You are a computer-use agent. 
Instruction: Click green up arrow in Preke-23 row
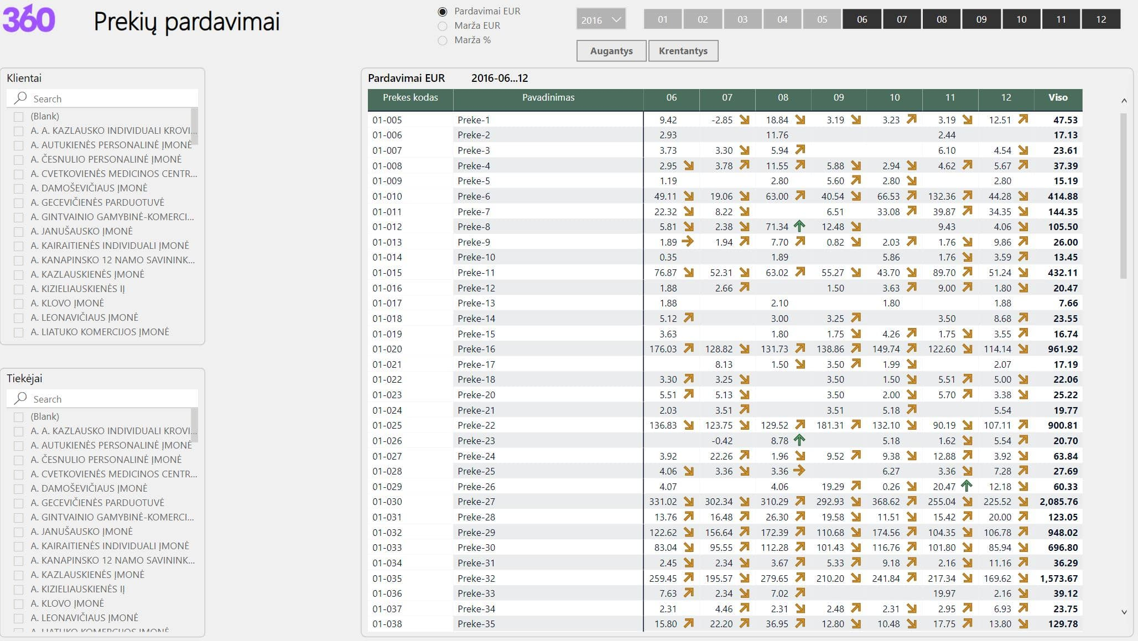click(x=799, y=440)
